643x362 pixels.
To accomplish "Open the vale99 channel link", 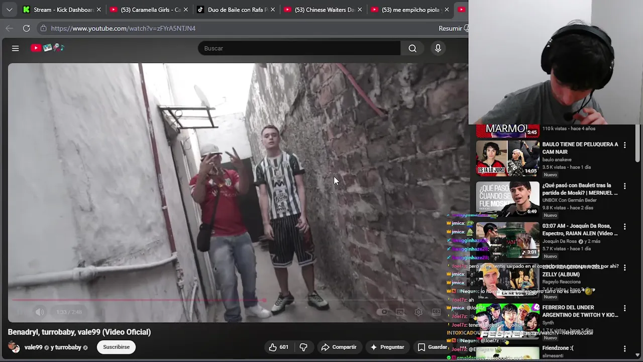I will point(34,347).
